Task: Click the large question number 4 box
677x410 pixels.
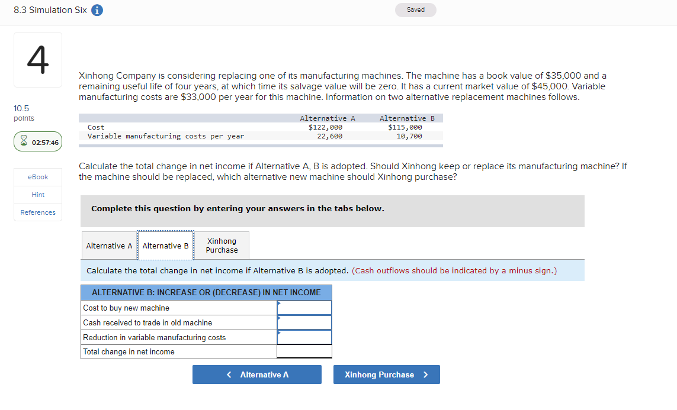Action: (x=37, y=59)
